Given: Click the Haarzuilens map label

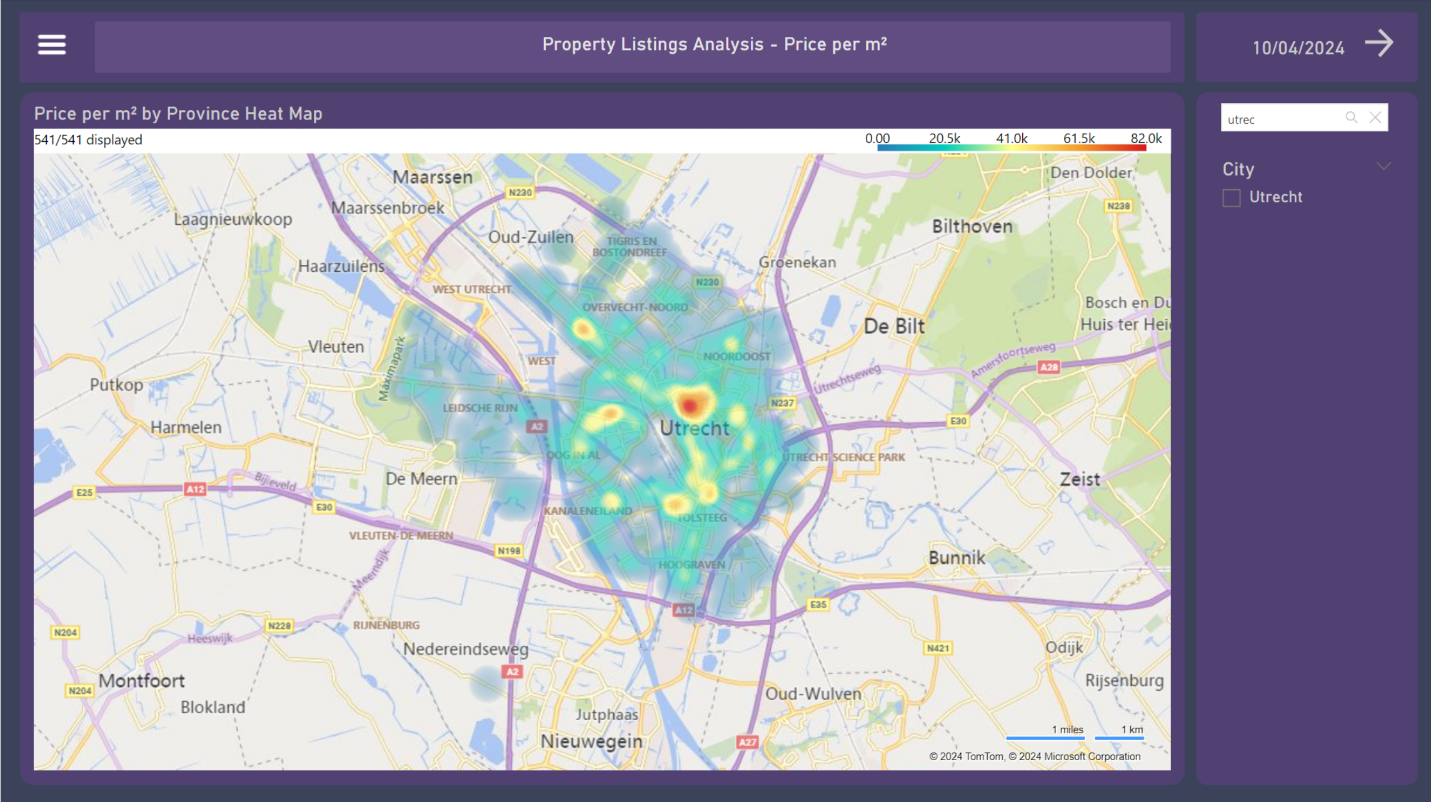Looking at the screenshot, I should pos(341,267).
